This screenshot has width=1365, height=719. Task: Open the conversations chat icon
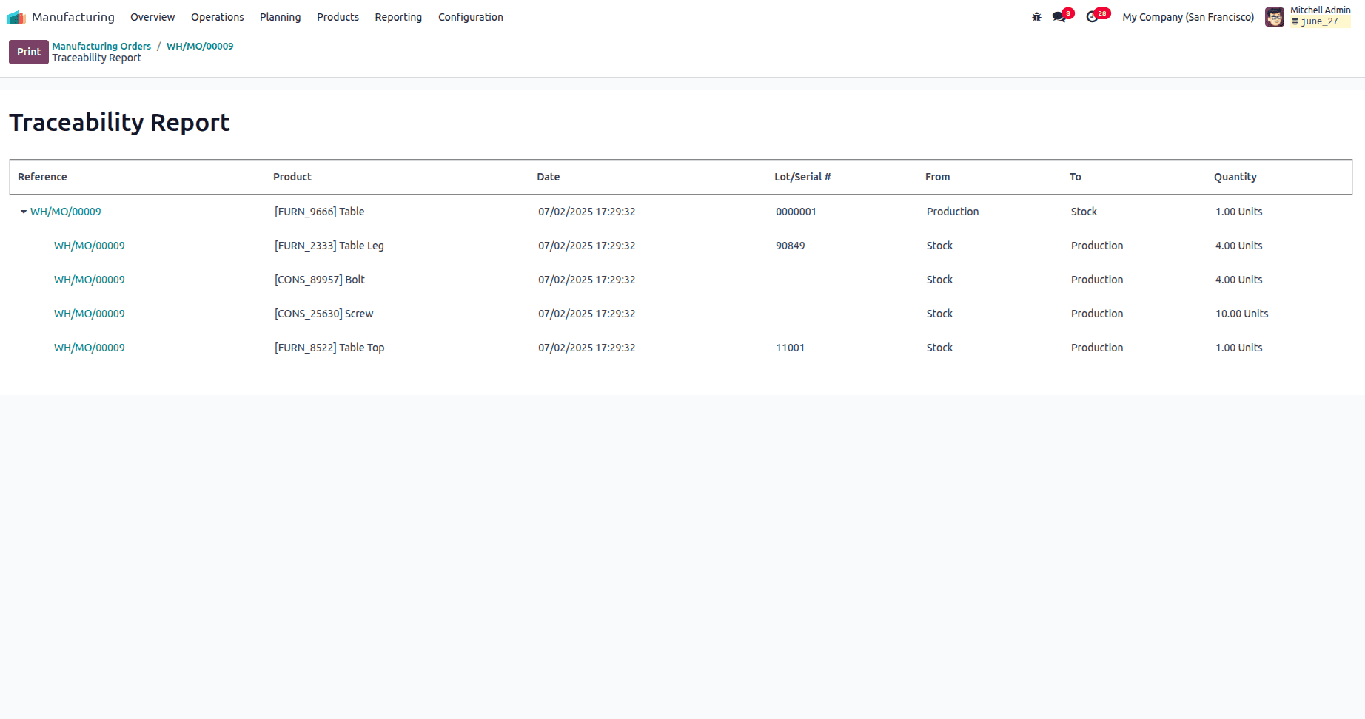click(x=1059, y=17)
